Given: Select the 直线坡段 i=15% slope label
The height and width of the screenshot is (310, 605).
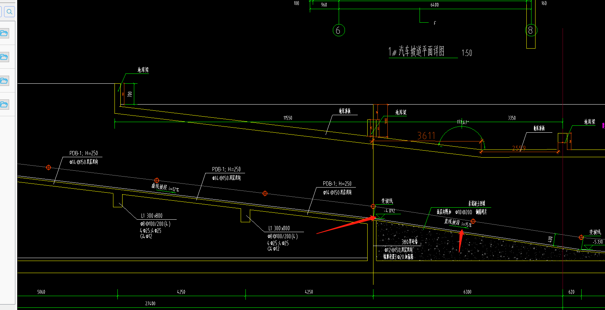Looking at the screenshot, I should pyautogui.click(x=458, y=223).
